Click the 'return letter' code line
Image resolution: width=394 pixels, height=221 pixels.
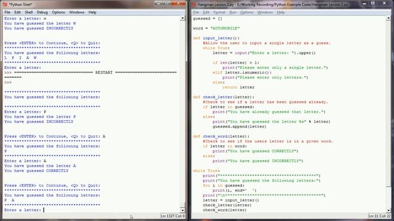click(238, 87)
